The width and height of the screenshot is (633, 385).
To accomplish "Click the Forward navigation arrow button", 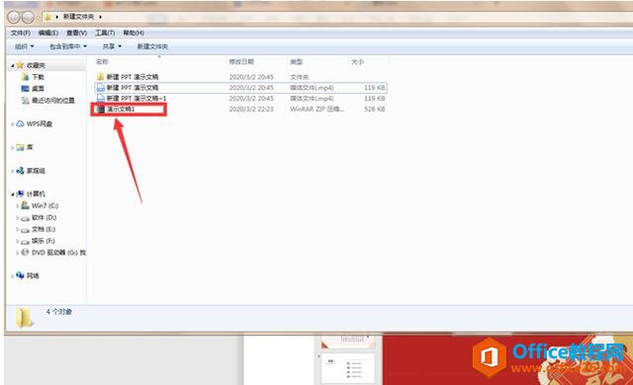I will click(x=28, y=17).
